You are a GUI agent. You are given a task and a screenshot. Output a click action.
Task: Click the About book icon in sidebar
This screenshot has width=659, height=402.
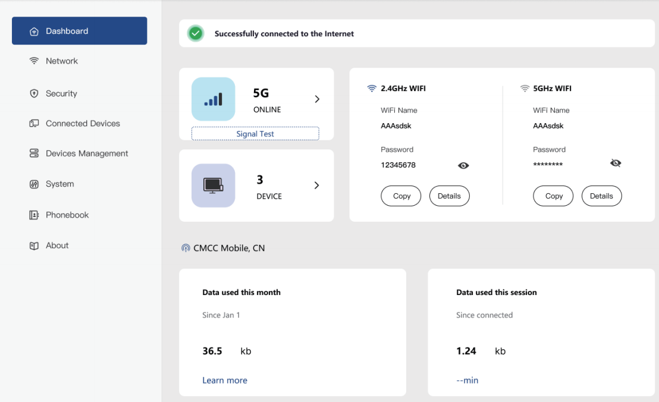34,245
